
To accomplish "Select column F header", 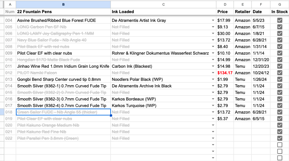I will (x=261, y=4).
